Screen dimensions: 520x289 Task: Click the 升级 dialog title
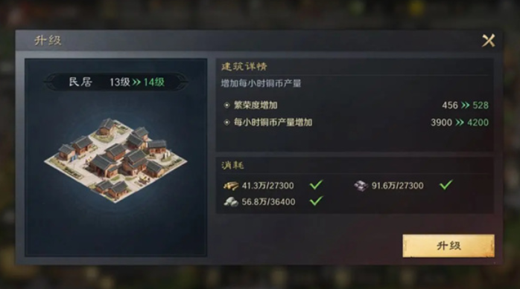pyautogui.click(x=48, y=41)
